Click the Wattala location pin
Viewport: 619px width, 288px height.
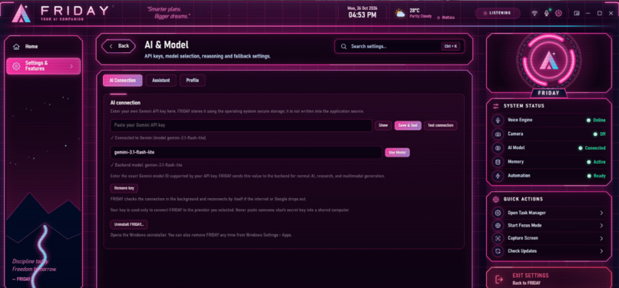pos(439,18)
